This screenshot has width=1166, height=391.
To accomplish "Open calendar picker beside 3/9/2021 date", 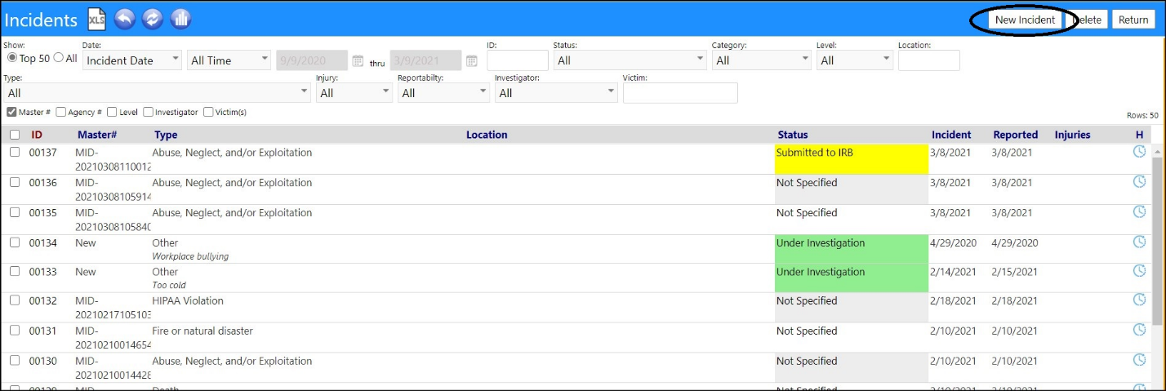I will pyautogui.click(x=471, y=60).
